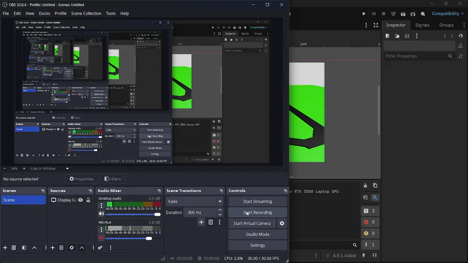Image resolution: width=468 pixels, height=263 pixels.
Task: Remove the transition with the trash icon
Action: click(x=211, y=222)
